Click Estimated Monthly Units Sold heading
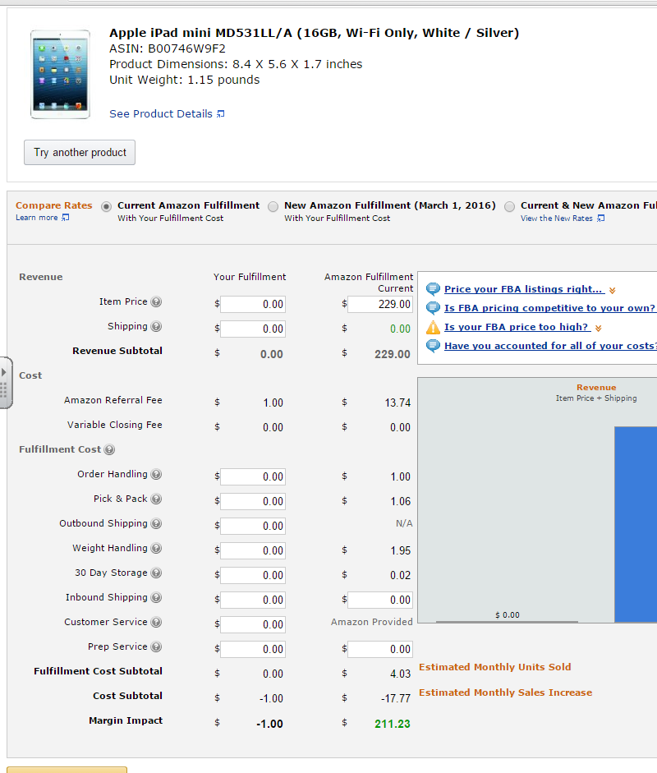 [495, 667]
